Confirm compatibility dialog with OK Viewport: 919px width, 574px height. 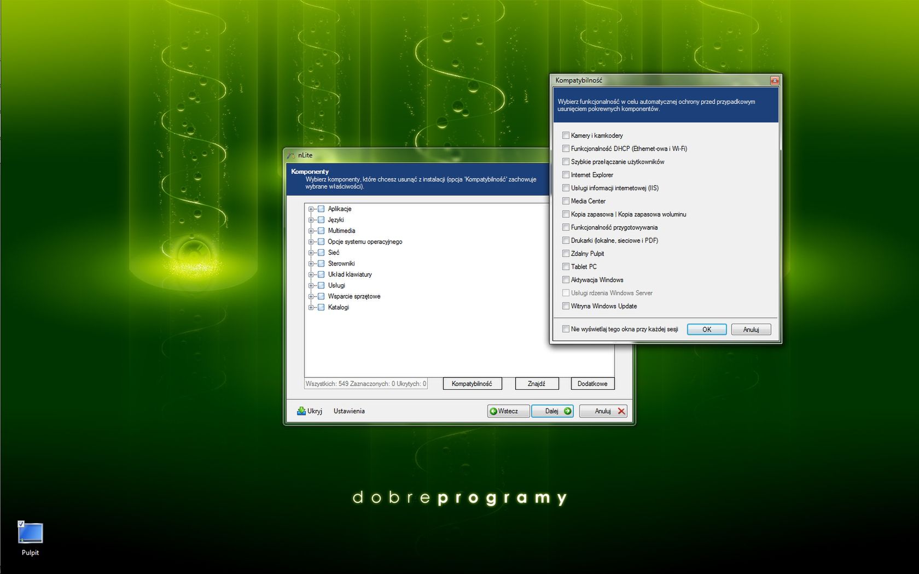(707, 329)
